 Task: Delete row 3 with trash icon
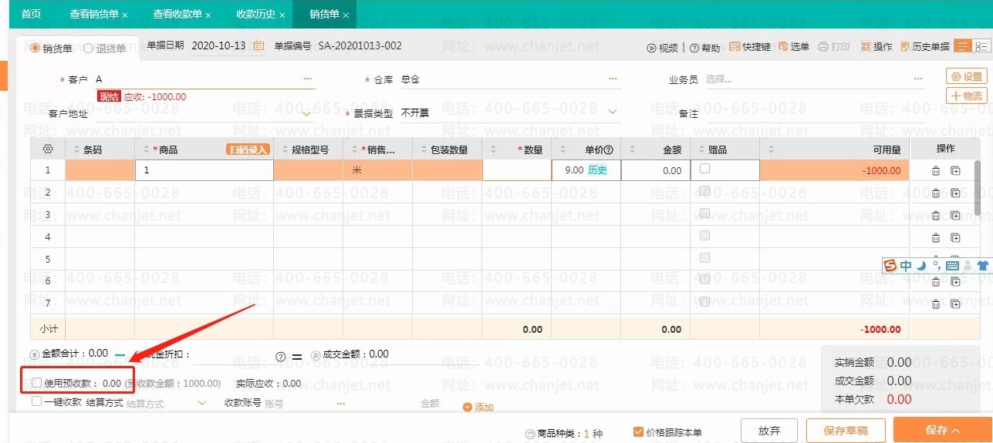pyautogui.click(x=936, y=216)
